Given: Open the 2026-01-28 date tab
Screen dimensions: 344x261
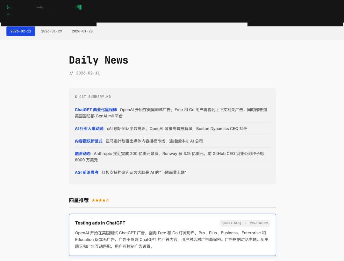Looking at the screenshot, I should point(82,31).
